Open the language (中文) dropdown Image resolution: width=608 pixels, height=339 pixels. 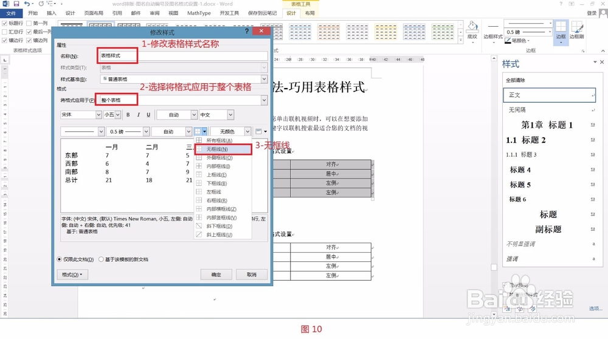coord(230,115)
